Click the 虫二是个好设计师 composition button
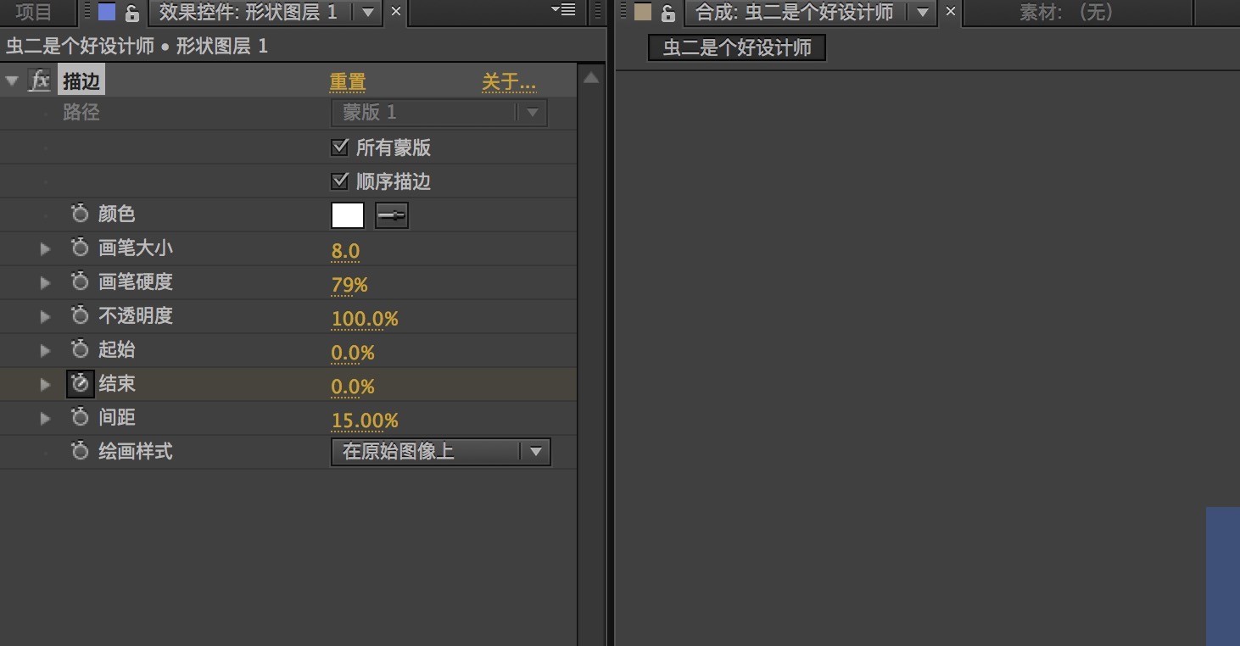The image size is (1240, 646). [737, 47]
